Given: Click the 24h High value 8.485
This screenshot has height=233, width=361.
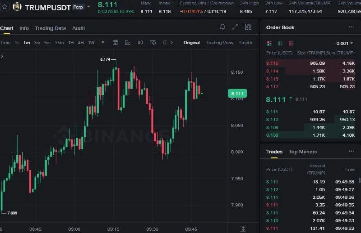Looking at the screenshot, I should point(246,11).
